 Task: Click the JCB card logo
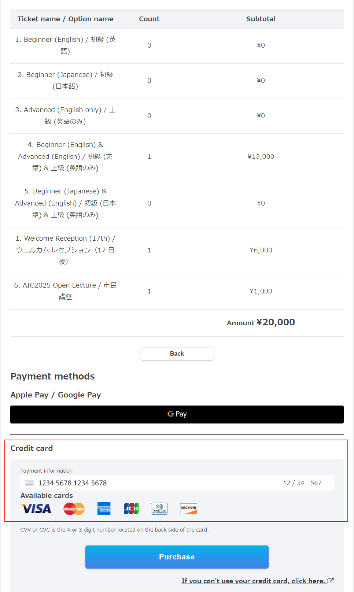point(131,509)
